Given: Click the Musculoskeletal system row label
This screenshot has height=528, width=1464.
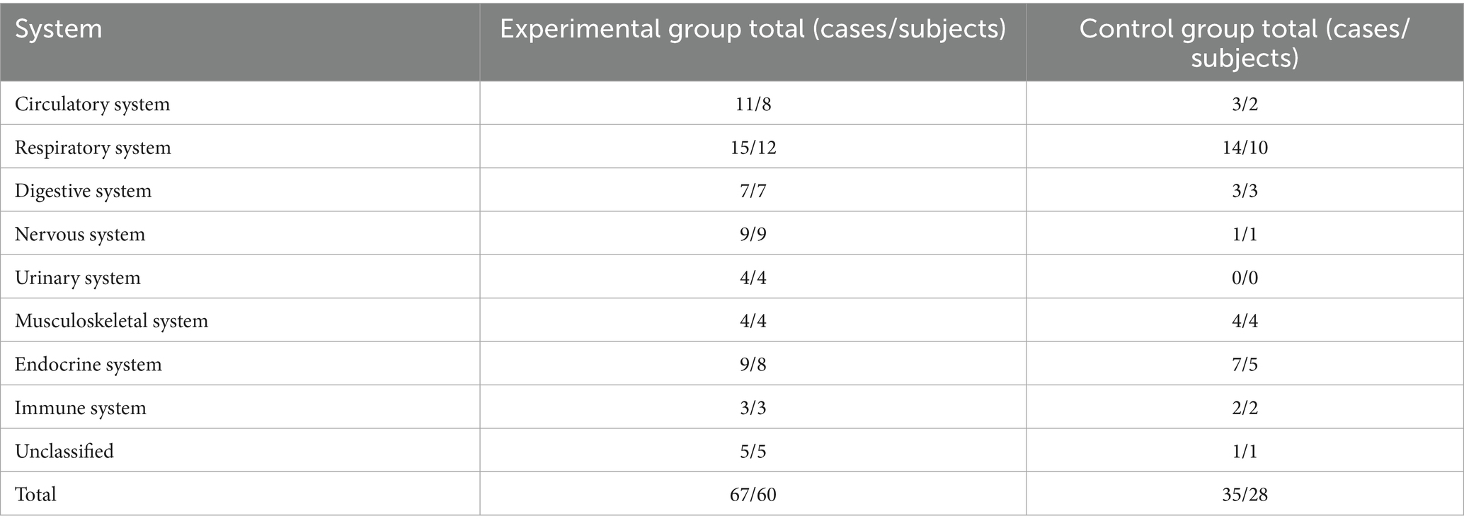Looking at the screenshot, I should (112, 322).
